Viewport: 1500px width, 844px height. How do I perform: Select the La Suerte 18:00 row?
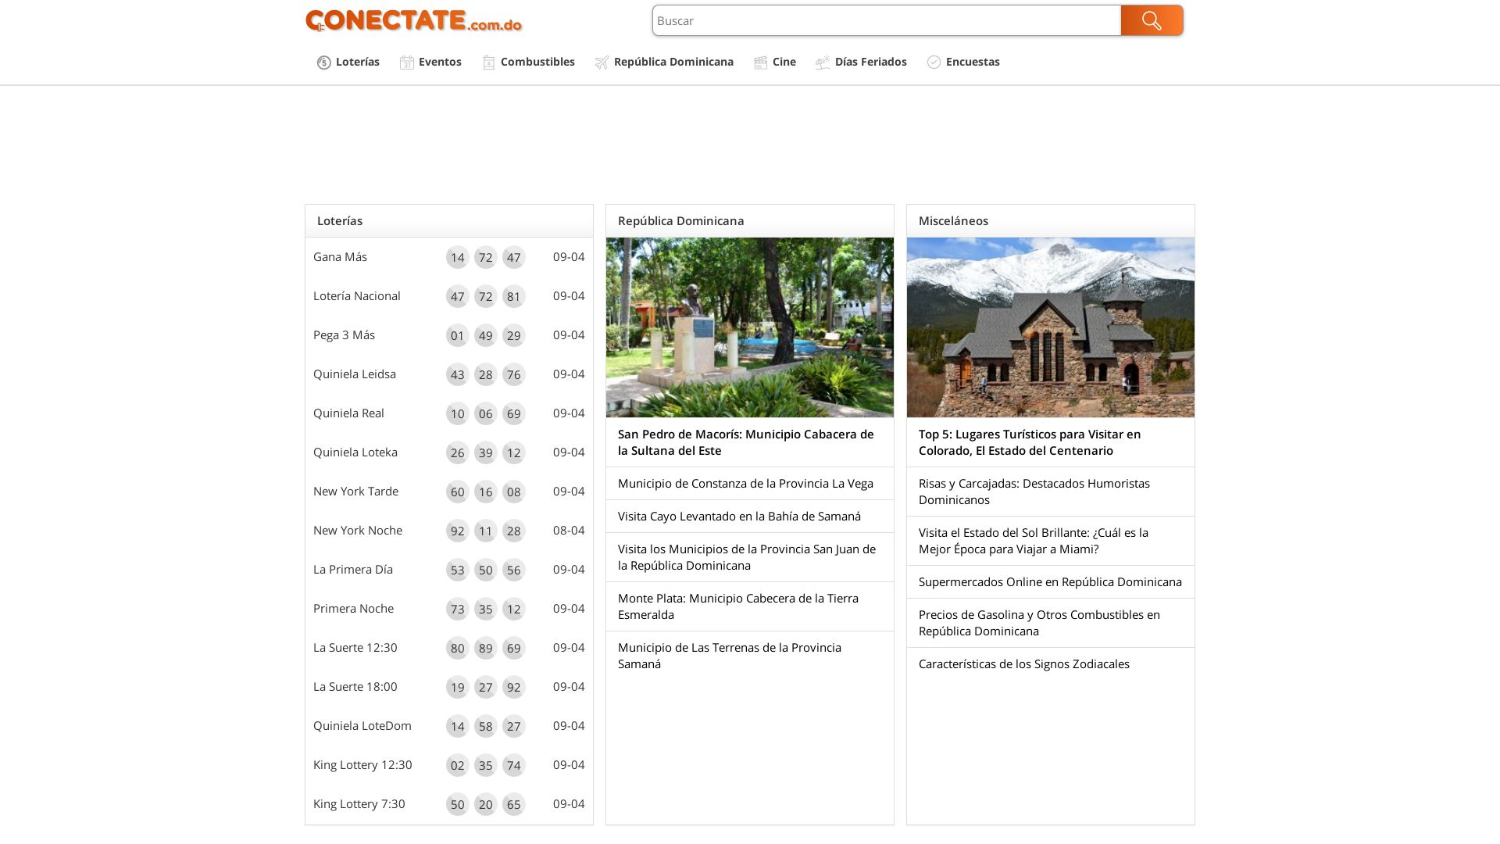click(449, 687)
